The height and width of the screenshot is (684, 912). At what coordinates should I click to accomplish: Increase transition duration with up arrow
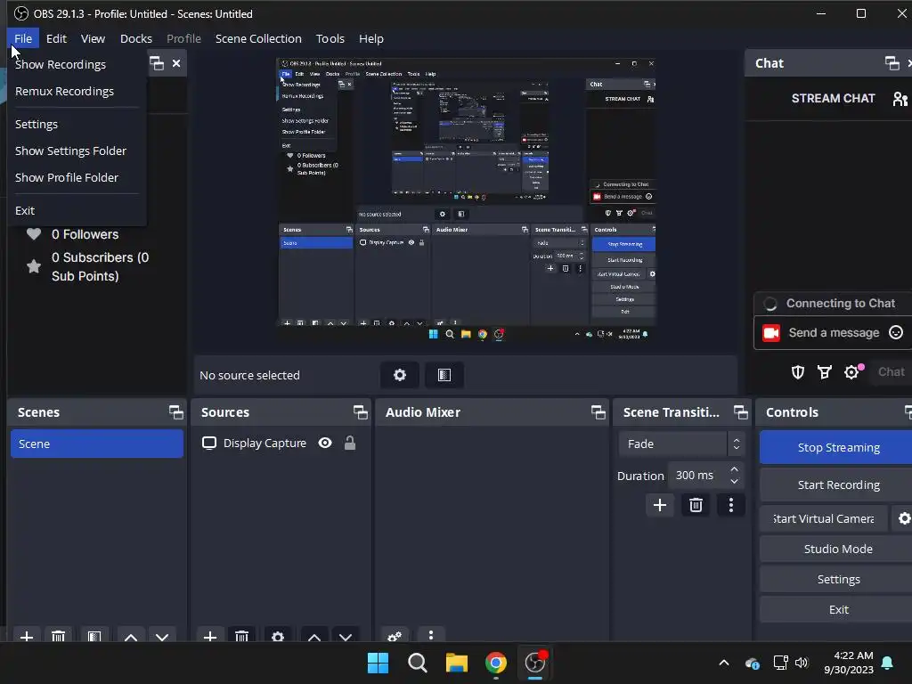click(x=734, y=469)
